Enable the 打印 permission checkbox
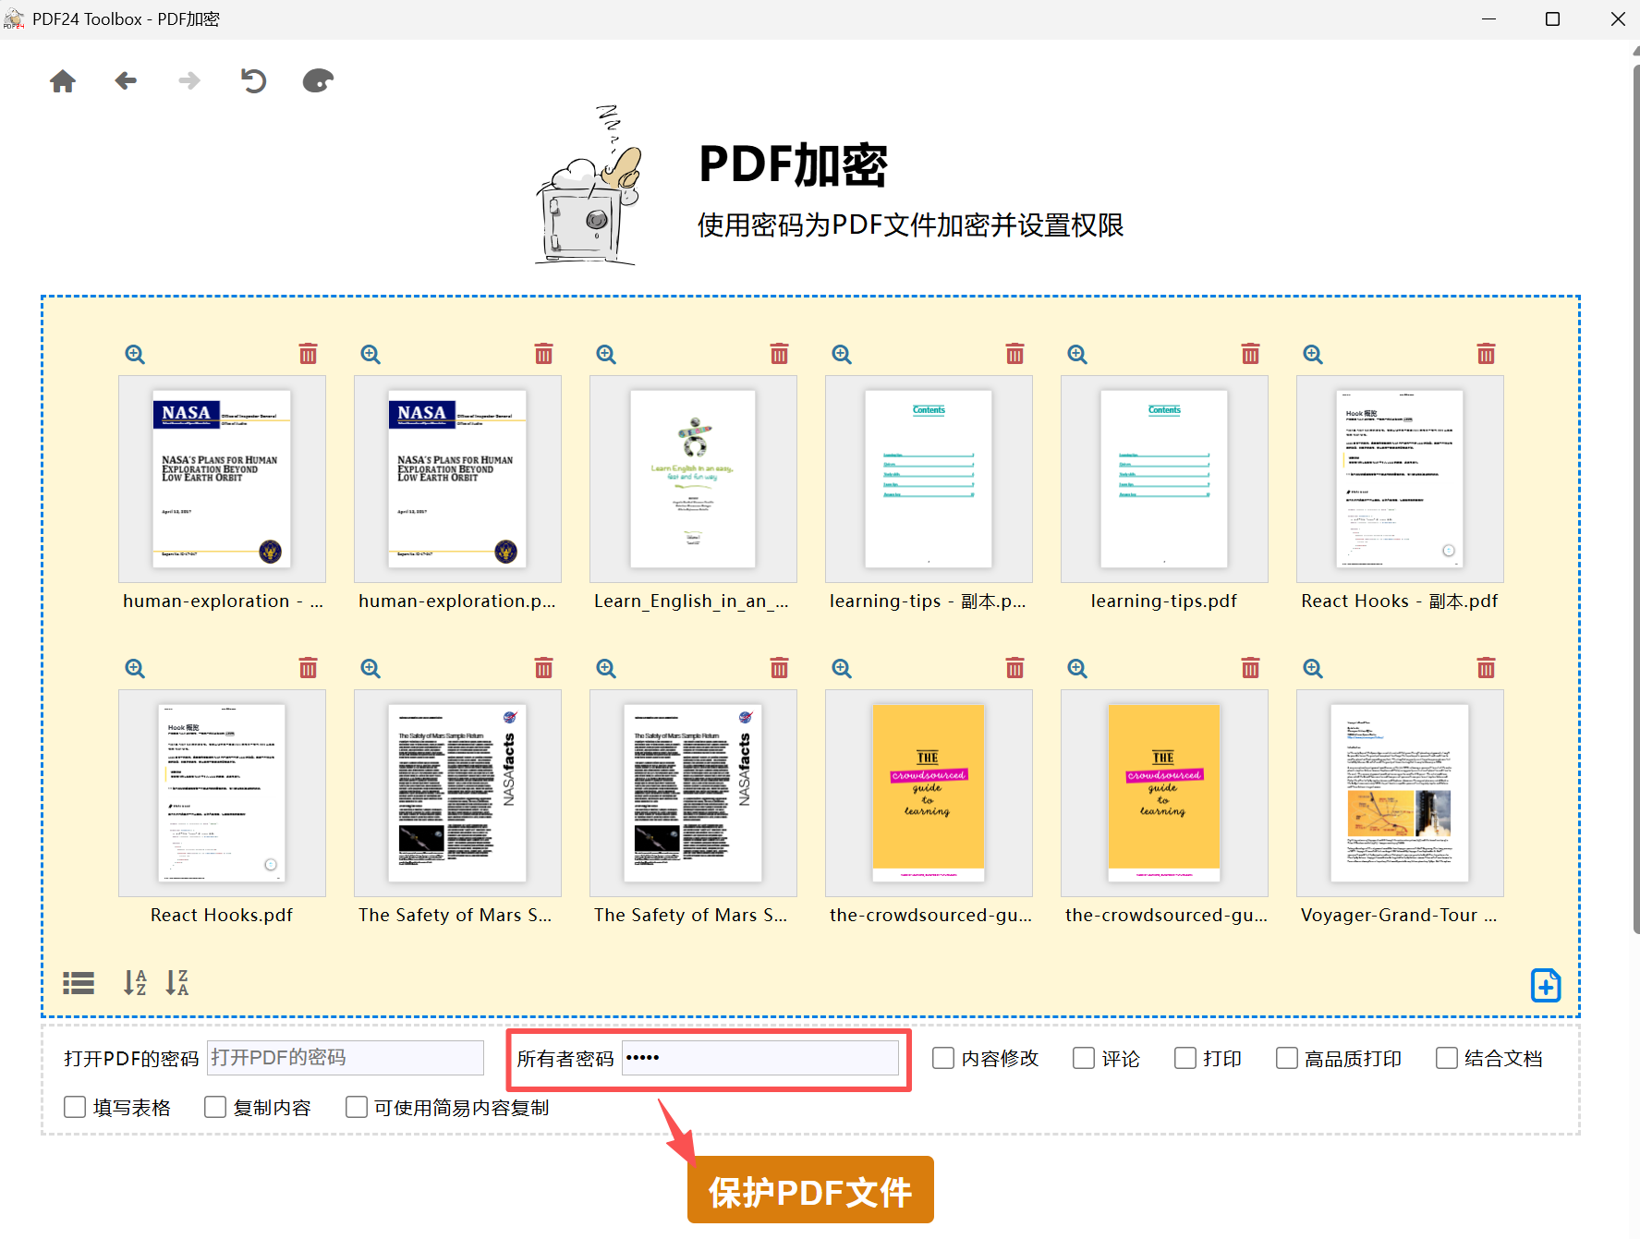 (1184, 1058)
